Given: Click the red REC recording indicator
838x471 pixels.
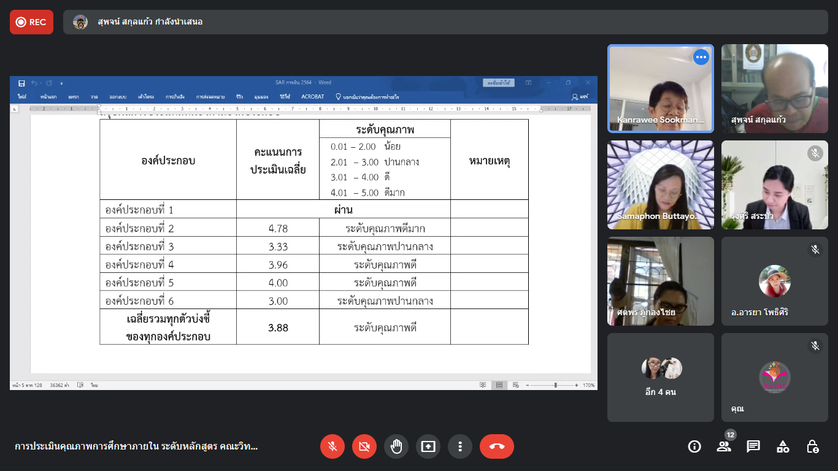Looking at the screenshot, I should tap(31, 22).
